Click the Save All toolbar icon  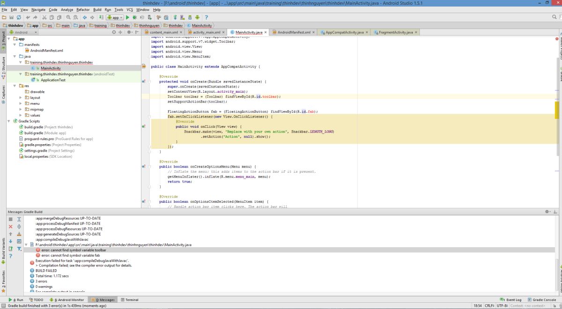click(11, 17)
